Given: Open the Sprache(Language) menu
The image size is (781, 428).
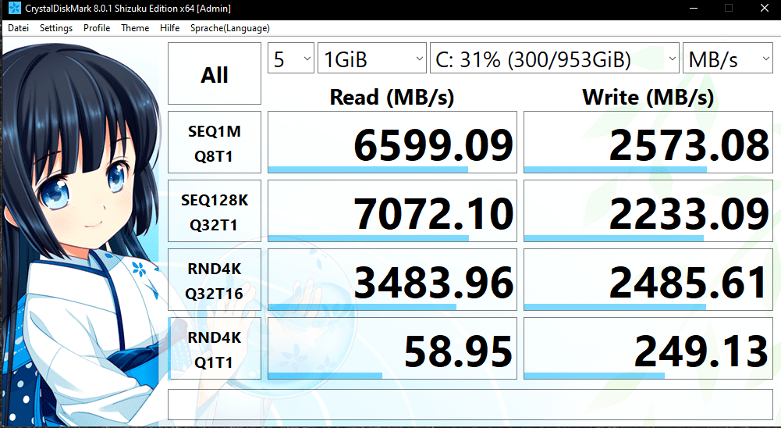Looking at the screenshot, I should pos(229,28).
